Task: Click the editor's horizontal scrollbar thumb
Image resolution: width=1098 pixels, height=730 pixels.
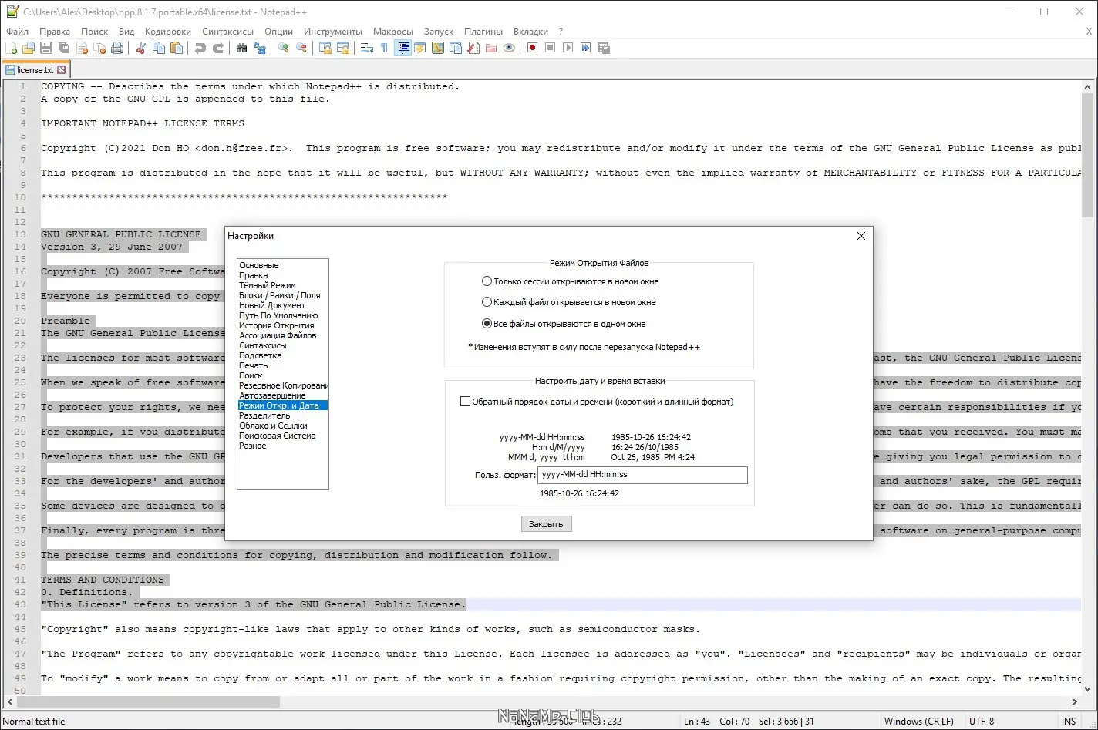Action: 148,702
